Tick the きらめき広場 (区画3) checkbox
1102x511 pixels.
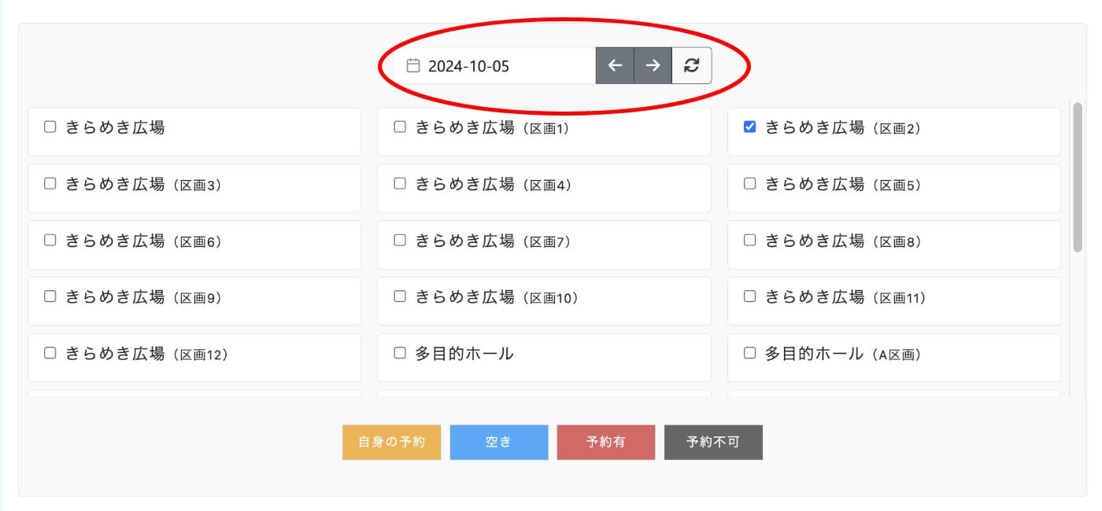click(x=50, y=184)
